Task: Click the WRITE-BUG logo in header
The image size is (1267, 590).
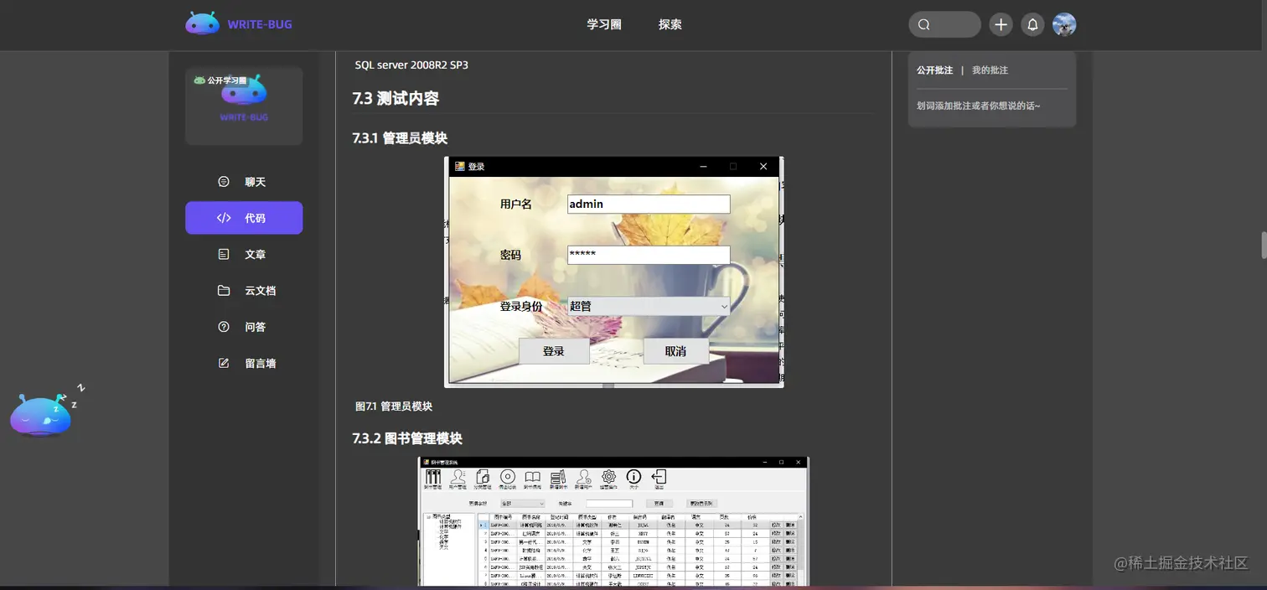Action: pyautogui.click(x=239, y=23)
